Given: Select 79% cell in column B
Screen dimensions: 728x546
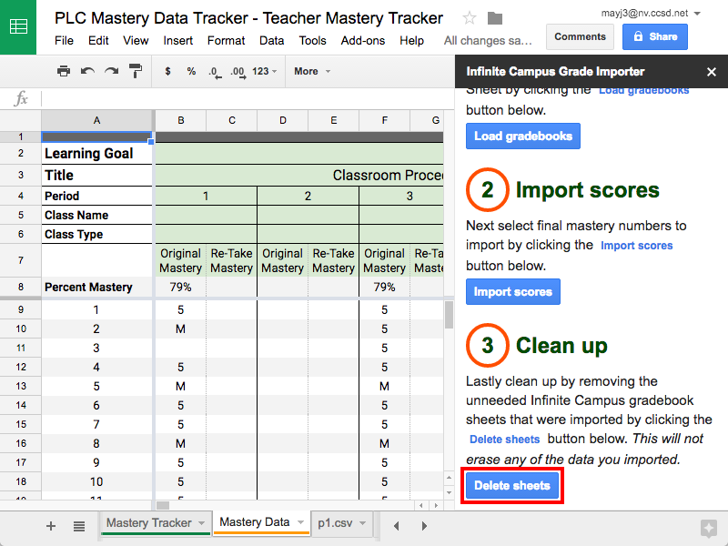Looking at the screenshot, I should click(x=180, y=287).
